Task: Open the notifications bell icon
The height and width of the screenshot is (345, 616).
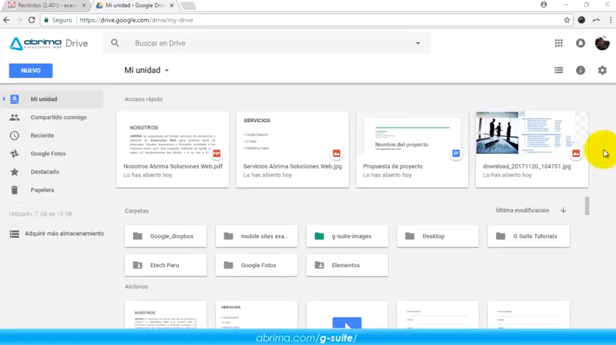Action: 580,44
